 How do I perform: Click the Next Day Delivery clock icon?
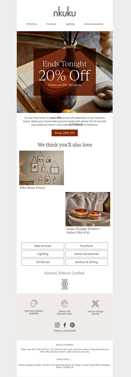(x=34, y=303)
